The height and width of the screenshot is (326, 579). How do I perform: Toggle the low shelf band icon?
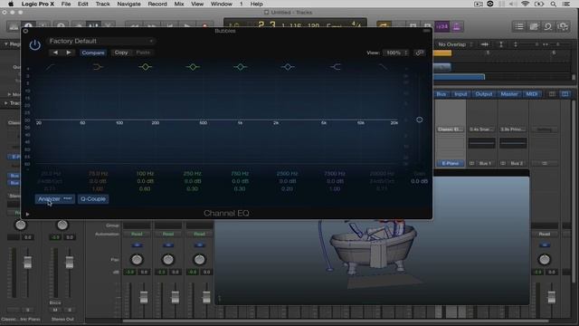(98, 67)
